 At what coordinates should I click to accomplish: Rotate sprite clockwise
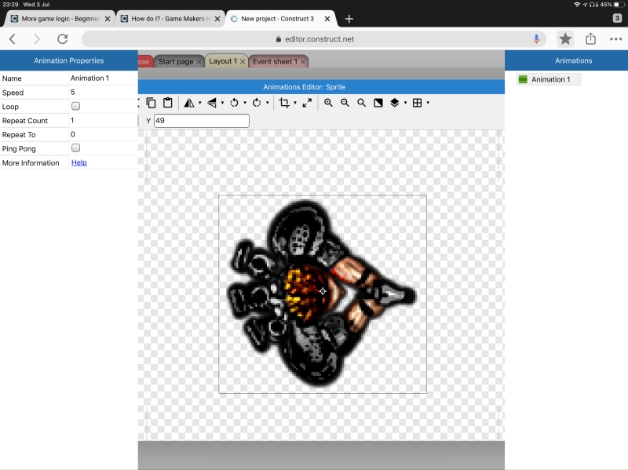pos(257,103)
